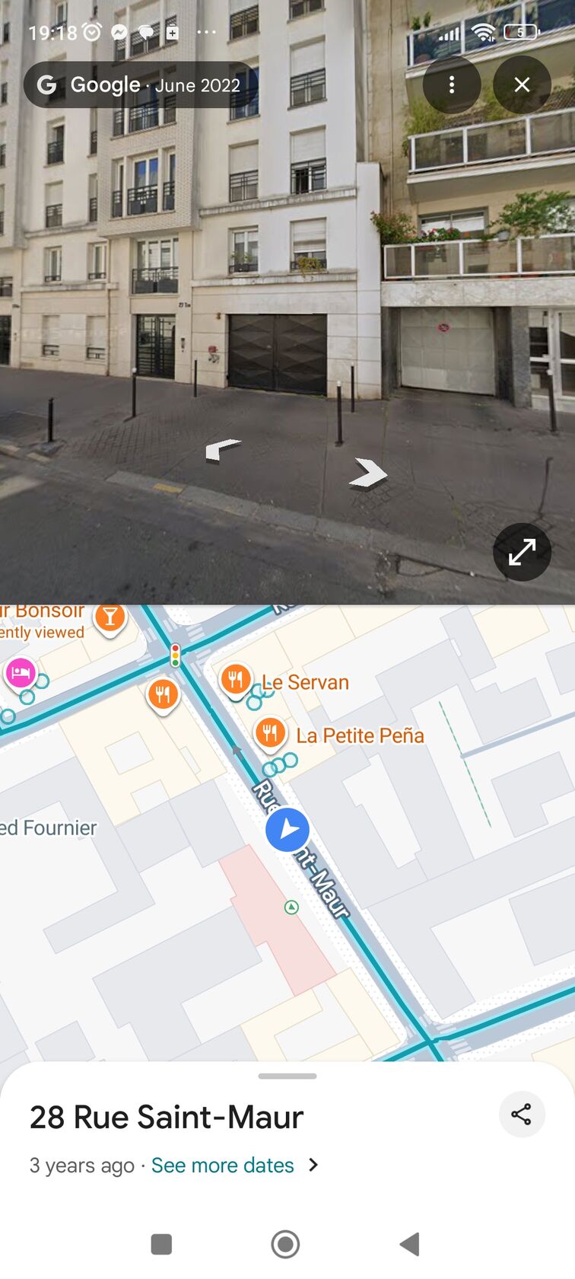The width and height of the screenshot is (575, 1279).
Task: Tap the Android home button
Action: [x=285, y=1244]
